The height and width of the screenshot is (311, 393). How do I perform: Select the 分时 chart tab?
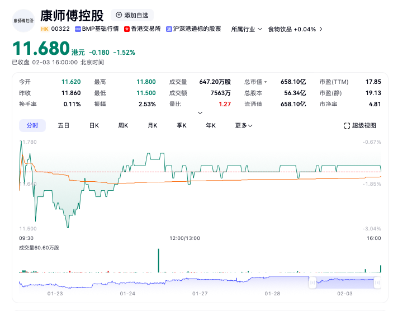click(32, 126)
